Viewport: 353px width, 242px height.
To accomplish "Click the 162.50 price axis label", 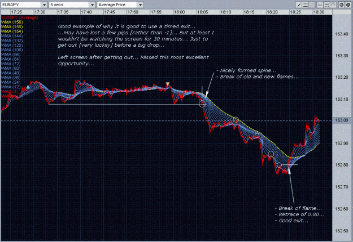I will click(x=342, y=231).
